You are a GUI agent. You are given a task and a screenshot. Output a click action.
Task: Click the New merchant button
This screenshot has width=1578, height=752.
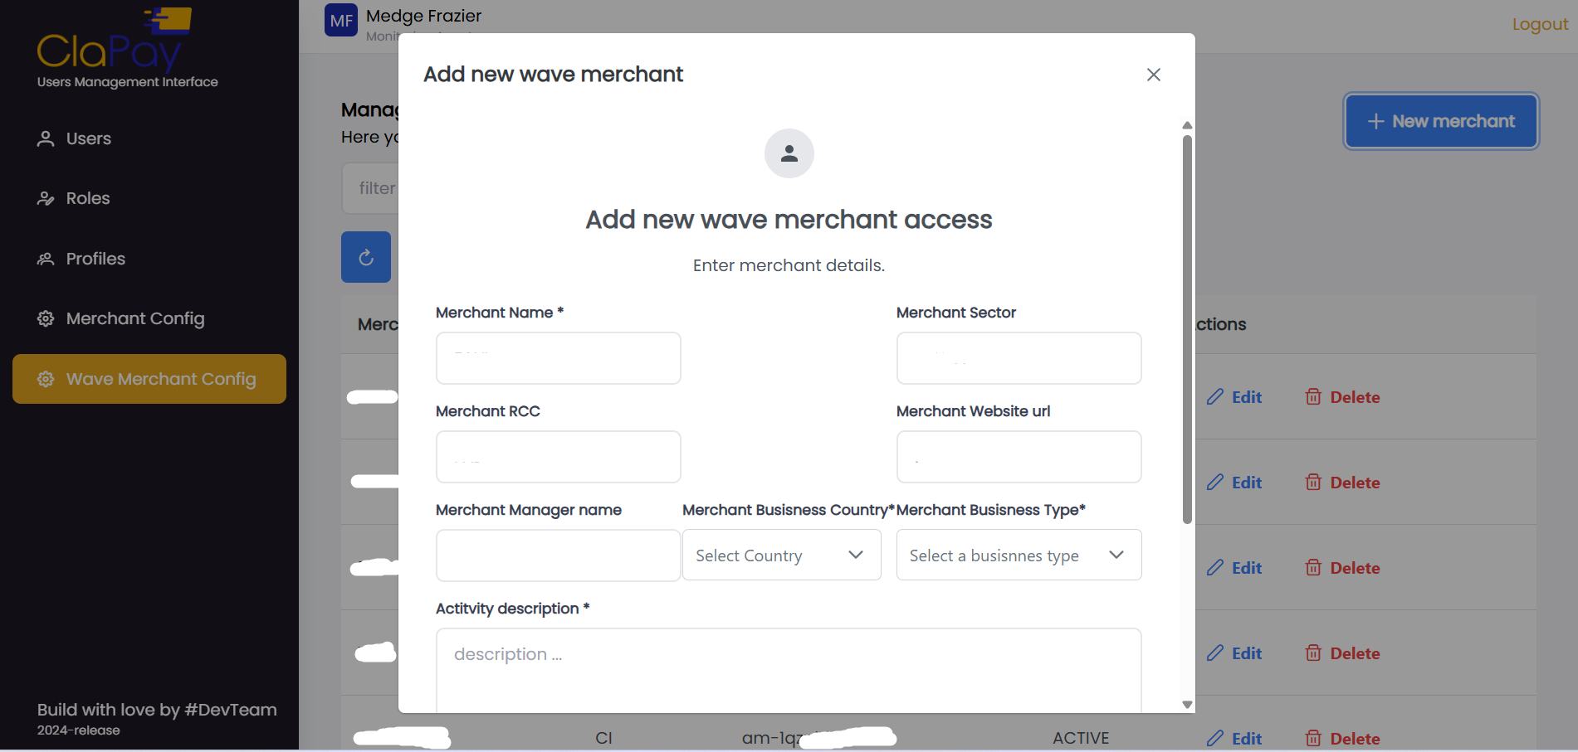(1441, 121)
